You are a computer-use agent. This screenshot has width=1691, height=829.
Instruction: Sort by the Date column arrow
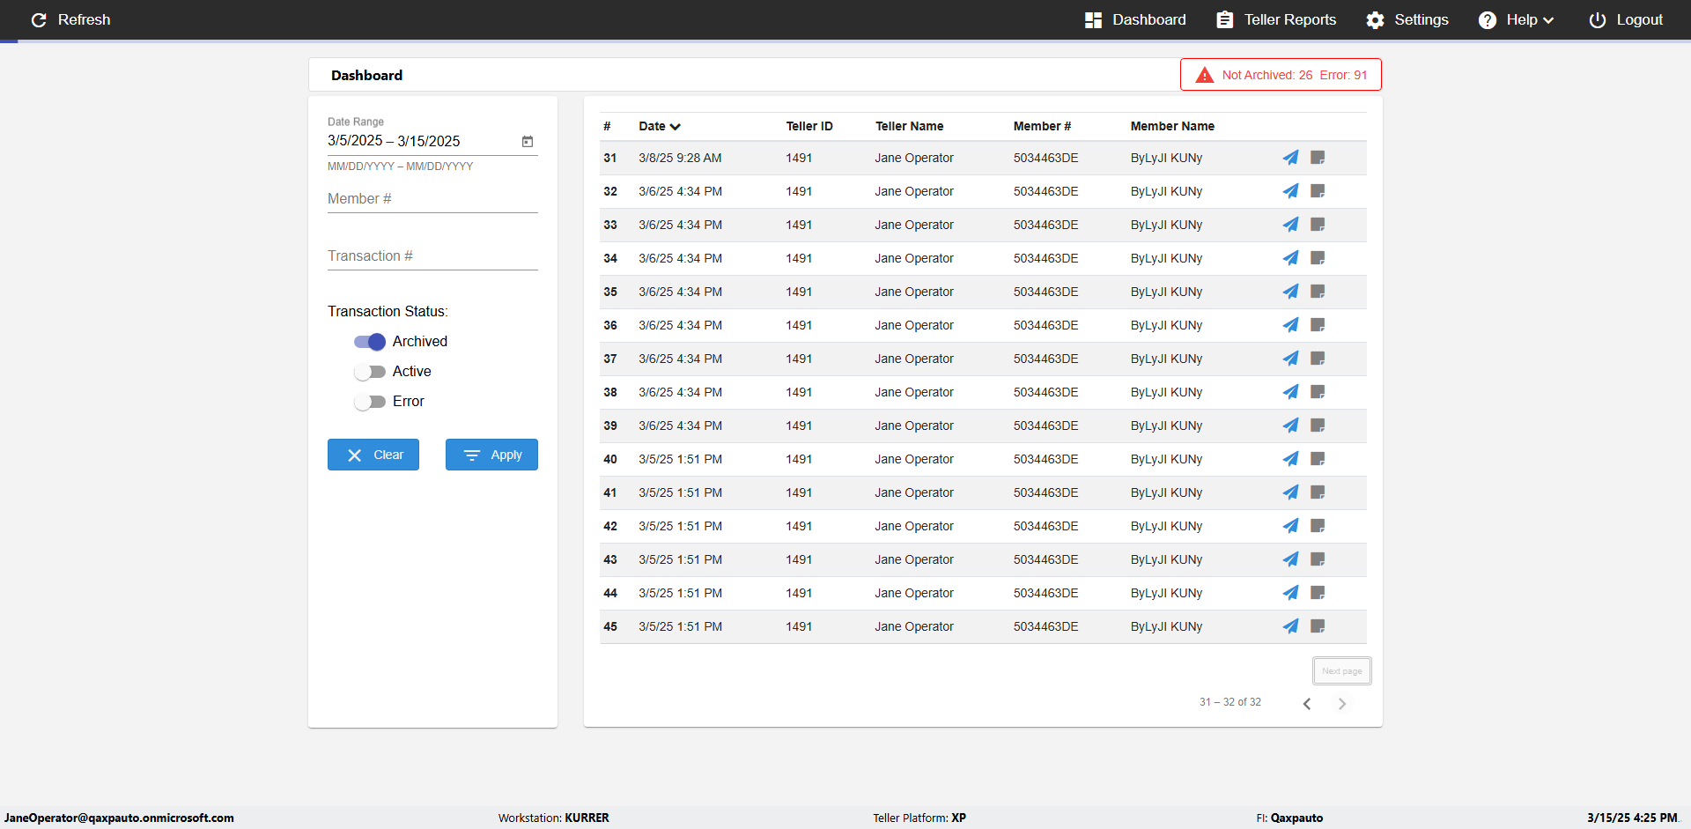coord(676,127)
